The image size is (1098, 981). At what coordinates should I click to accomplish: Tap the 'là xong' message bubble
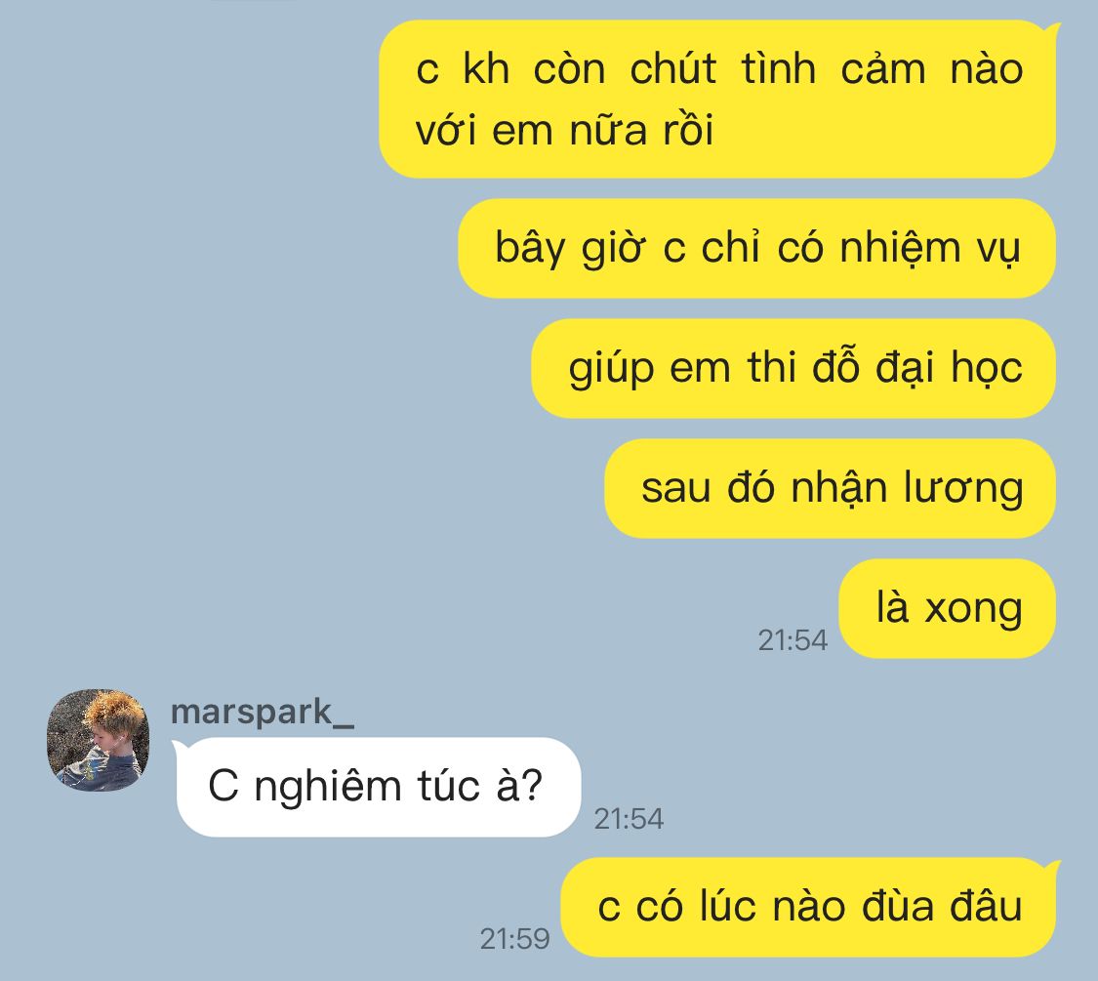coord(948,608)
